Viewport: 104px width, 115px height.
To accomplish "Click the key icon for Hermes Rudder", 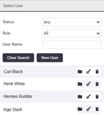I will point(88,97).
